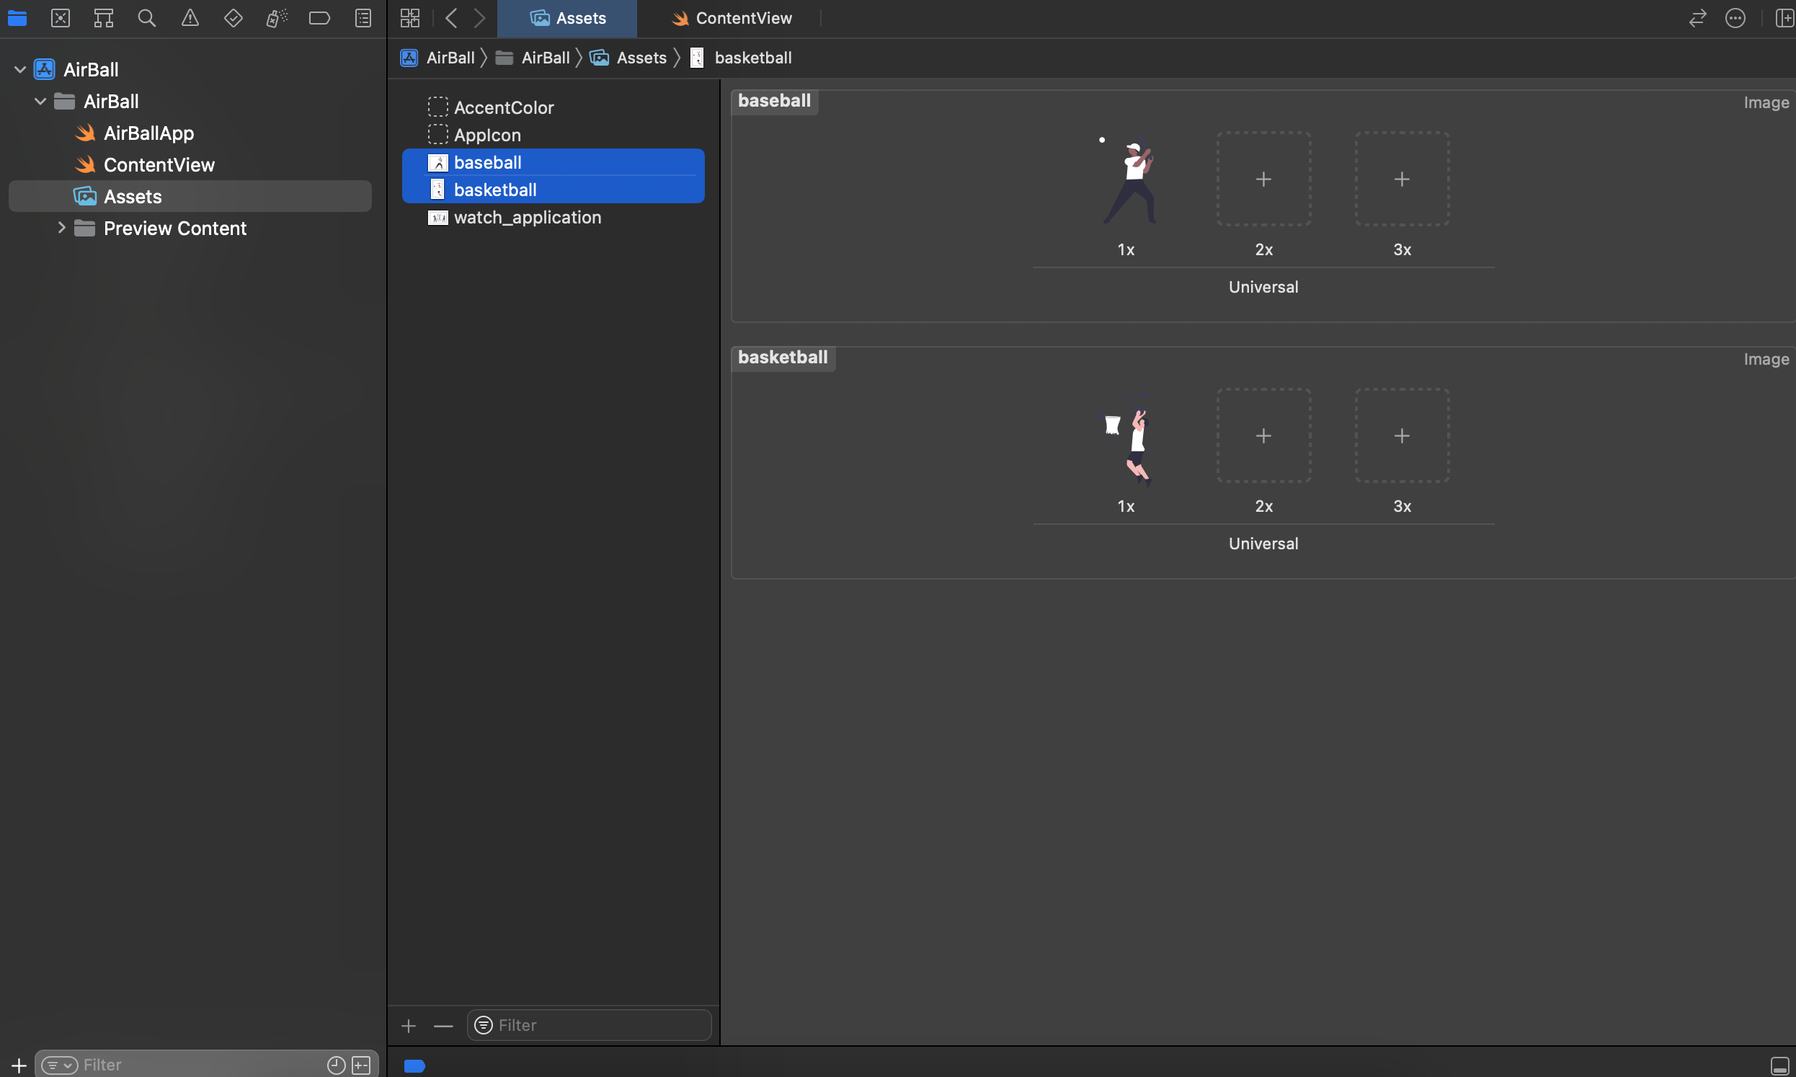This screenshot has width=1796, height=1077.
Task: Toggle source control status filter
Action: point(361,1065)
